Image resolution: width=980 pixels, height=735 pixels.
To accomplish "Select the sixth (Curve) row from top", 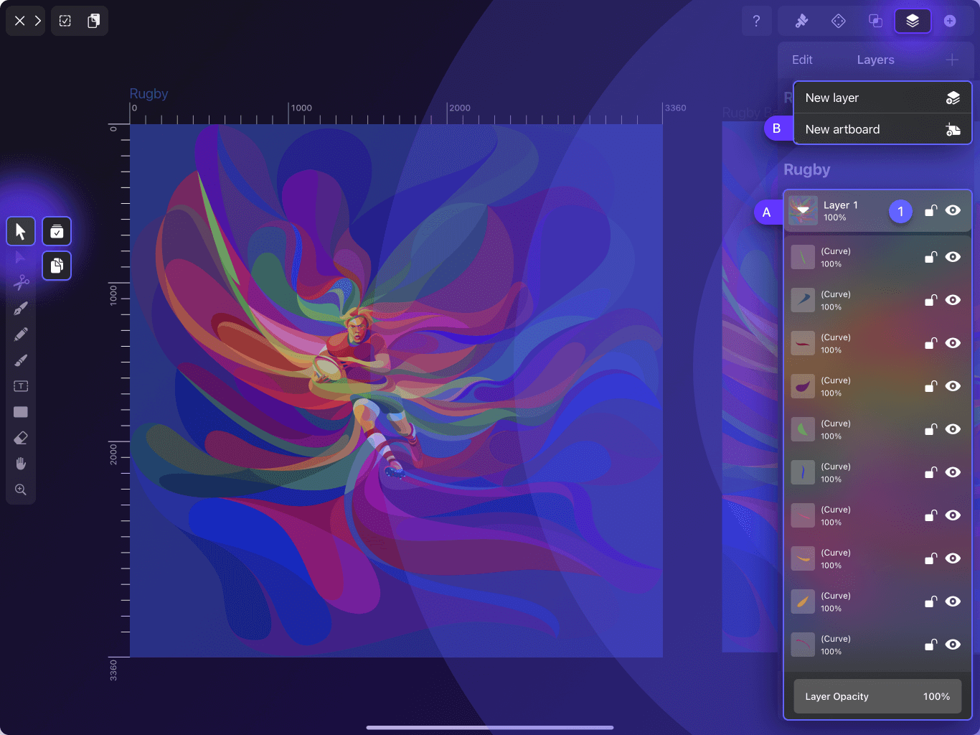I will pos(877,472).
